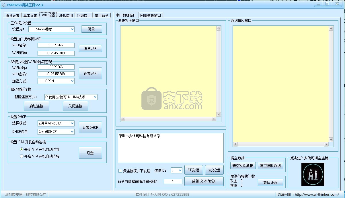
Task: Click the forum URL http://www.ai-thinker.com/
Action: coord(317,195)
